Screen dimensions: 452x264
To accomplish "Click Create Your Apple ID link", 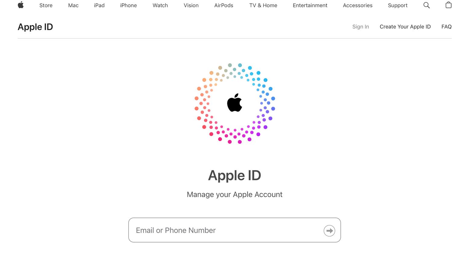I will pyautogui.click(x=405, y=27).
